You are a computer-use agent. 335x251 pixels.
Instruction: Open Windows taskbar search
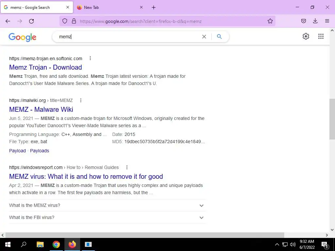point(24,244)
